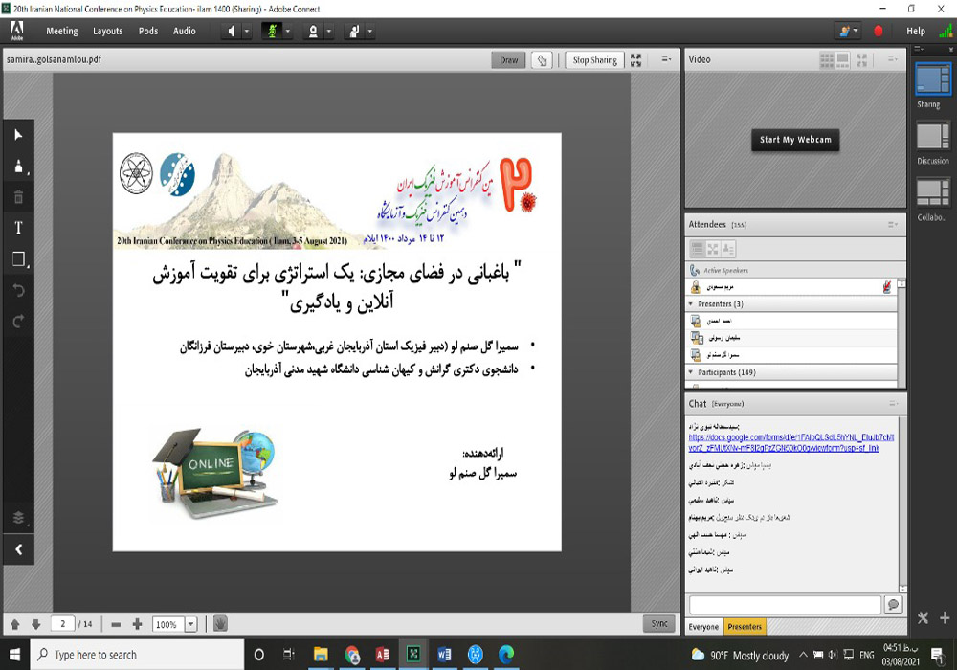Click the red recording indicator
The width and height of the screenshot is (957, 670).
[x=879, y=31]
